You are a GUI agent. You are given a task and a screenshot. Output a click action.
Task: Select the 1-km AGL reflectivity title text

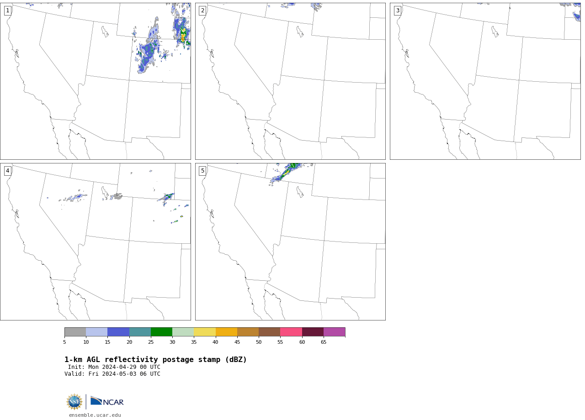(x=155, y=360)
